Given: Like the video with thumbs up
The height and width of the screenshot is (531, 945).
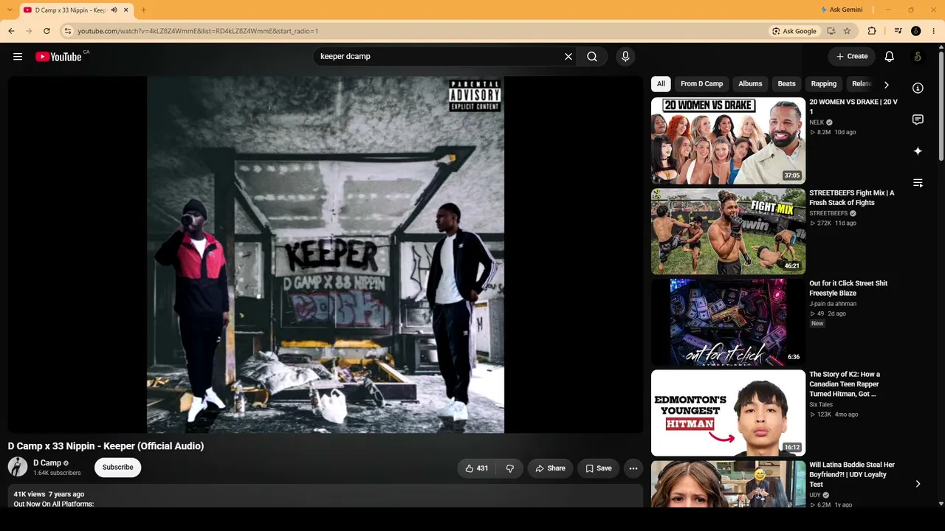Looking at the screenshot, I should click(476, 468).
